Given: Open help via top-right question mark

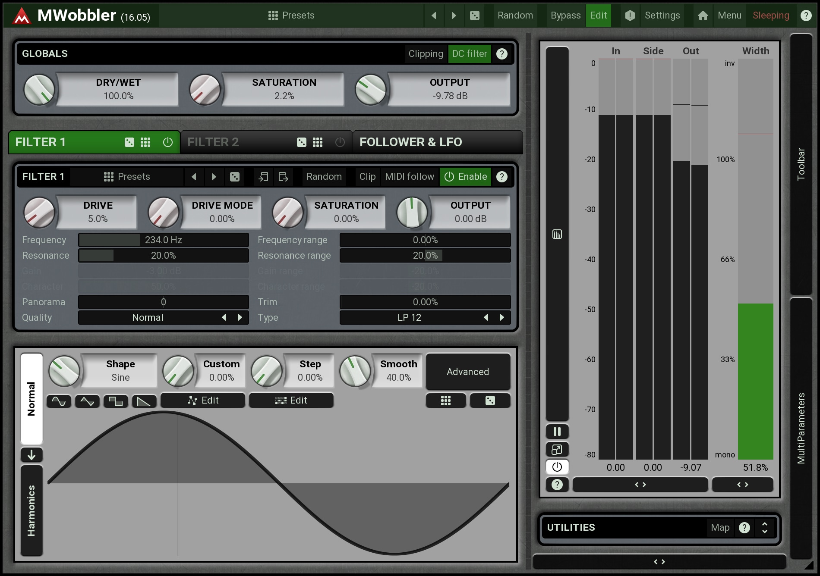Looking at the screenshot, I should [x=805, y=16].
